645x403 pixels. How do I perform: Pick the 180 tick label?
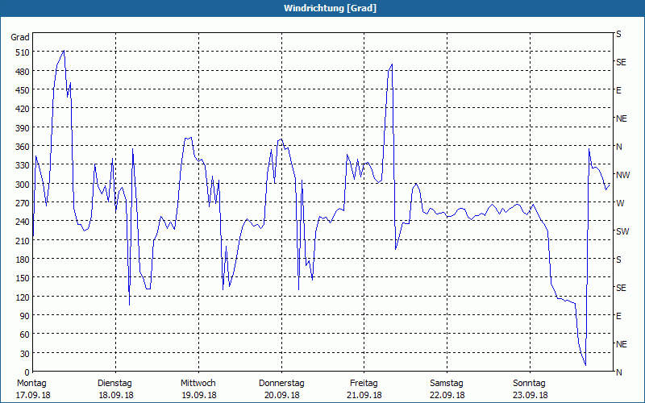tap(23, 260)
